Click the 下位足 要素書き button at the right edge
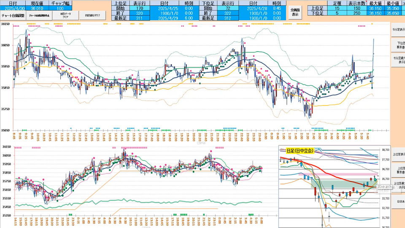405x228 pixels. 398,45
